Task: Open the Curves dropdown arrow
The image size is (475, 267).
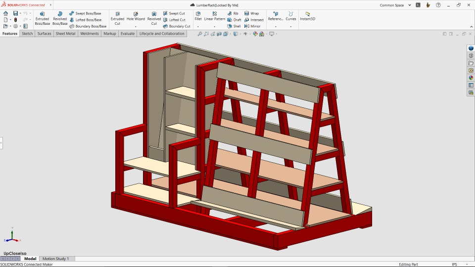Action: pos(291,27)
